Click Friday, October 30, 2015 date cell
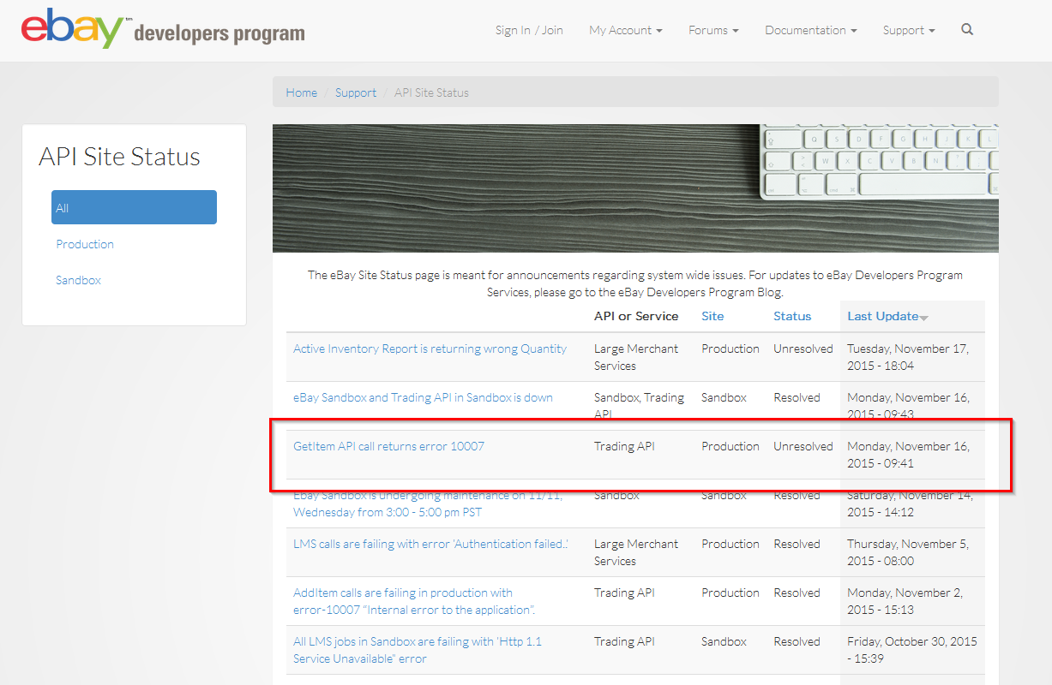Screen dimensions: 1052x685 pyautogui.click(x=912, y=650)
